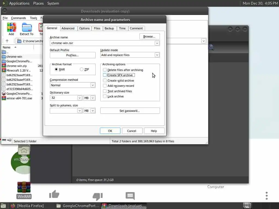Select chrome-win.zip archive in file list
The height and width of the screenshot is (209, 279).
click(17, 66)
